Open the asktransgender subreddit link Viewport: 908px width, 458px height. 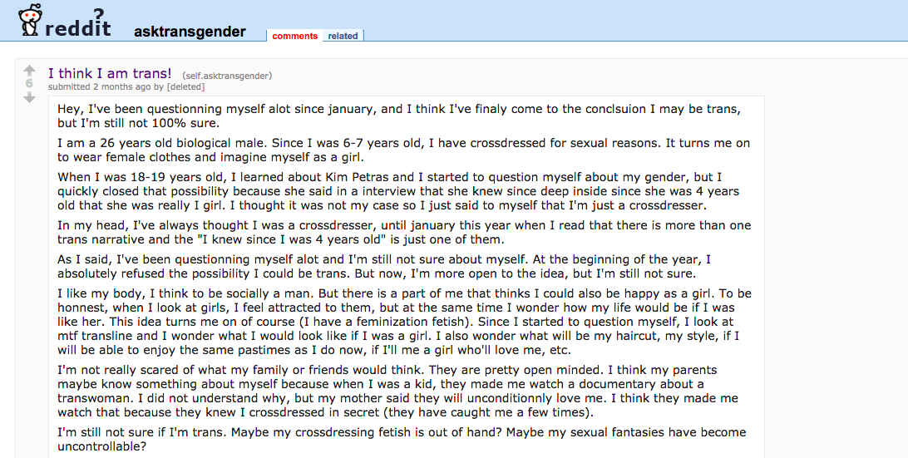point(190,32)
